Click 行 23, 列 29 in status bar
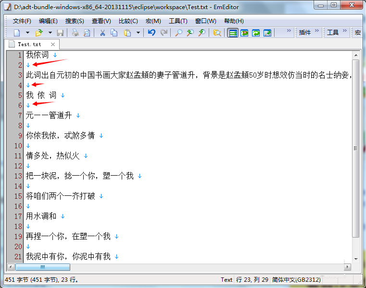This screenshot has height=288, width=366. point(252,280)
